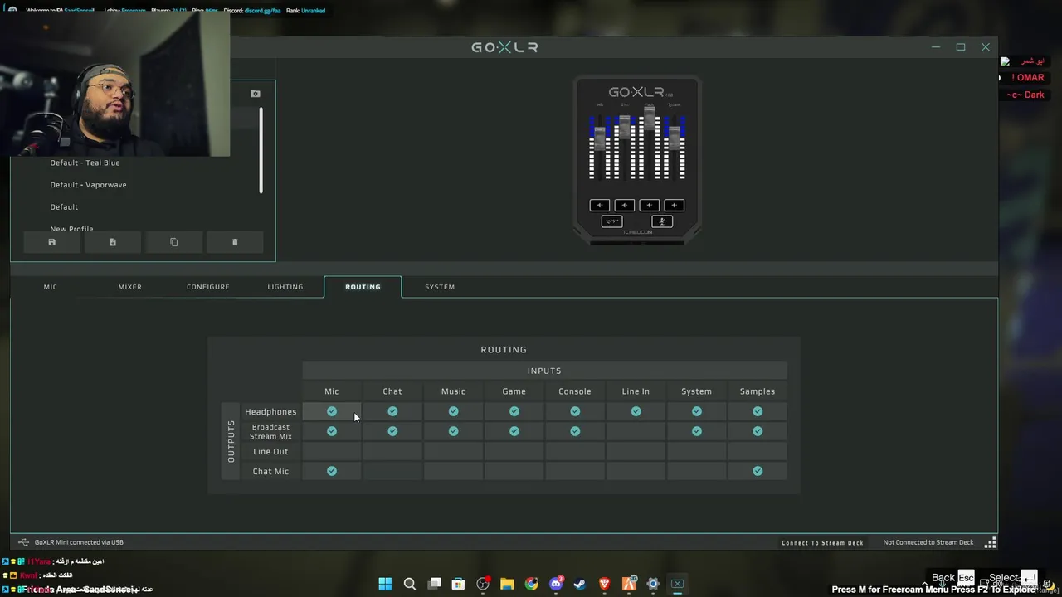Click the new profile file icon

[113, 242]
